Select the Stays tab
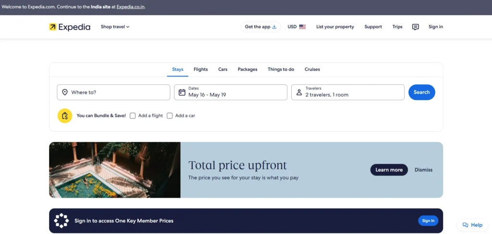Image resolution: width=492 pixels, height=234 pixels. (178, 69)
